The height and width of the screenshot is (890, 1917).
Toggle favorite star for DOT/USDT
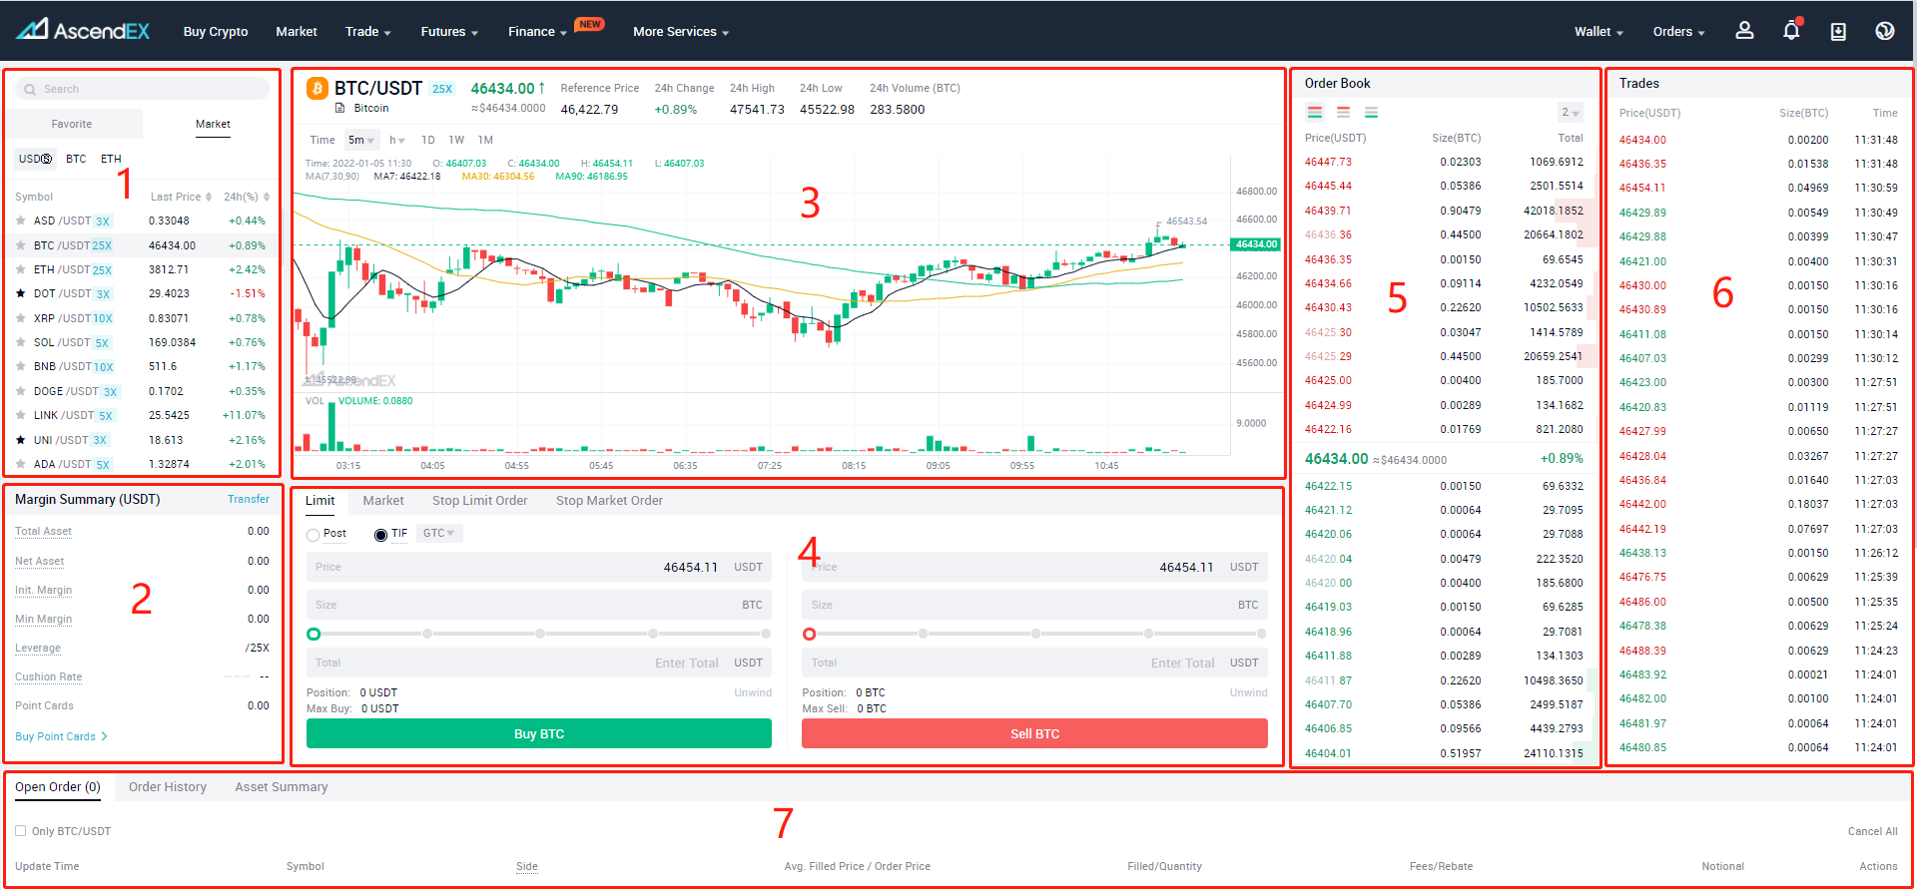pos(20,293)
